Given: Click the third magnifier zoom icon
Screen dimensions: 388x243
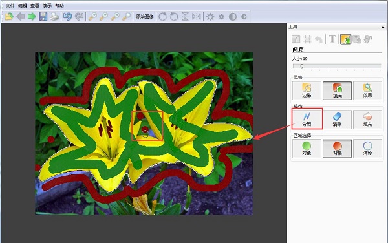Looking at the screenshot, I should click(x=115, y=17).
